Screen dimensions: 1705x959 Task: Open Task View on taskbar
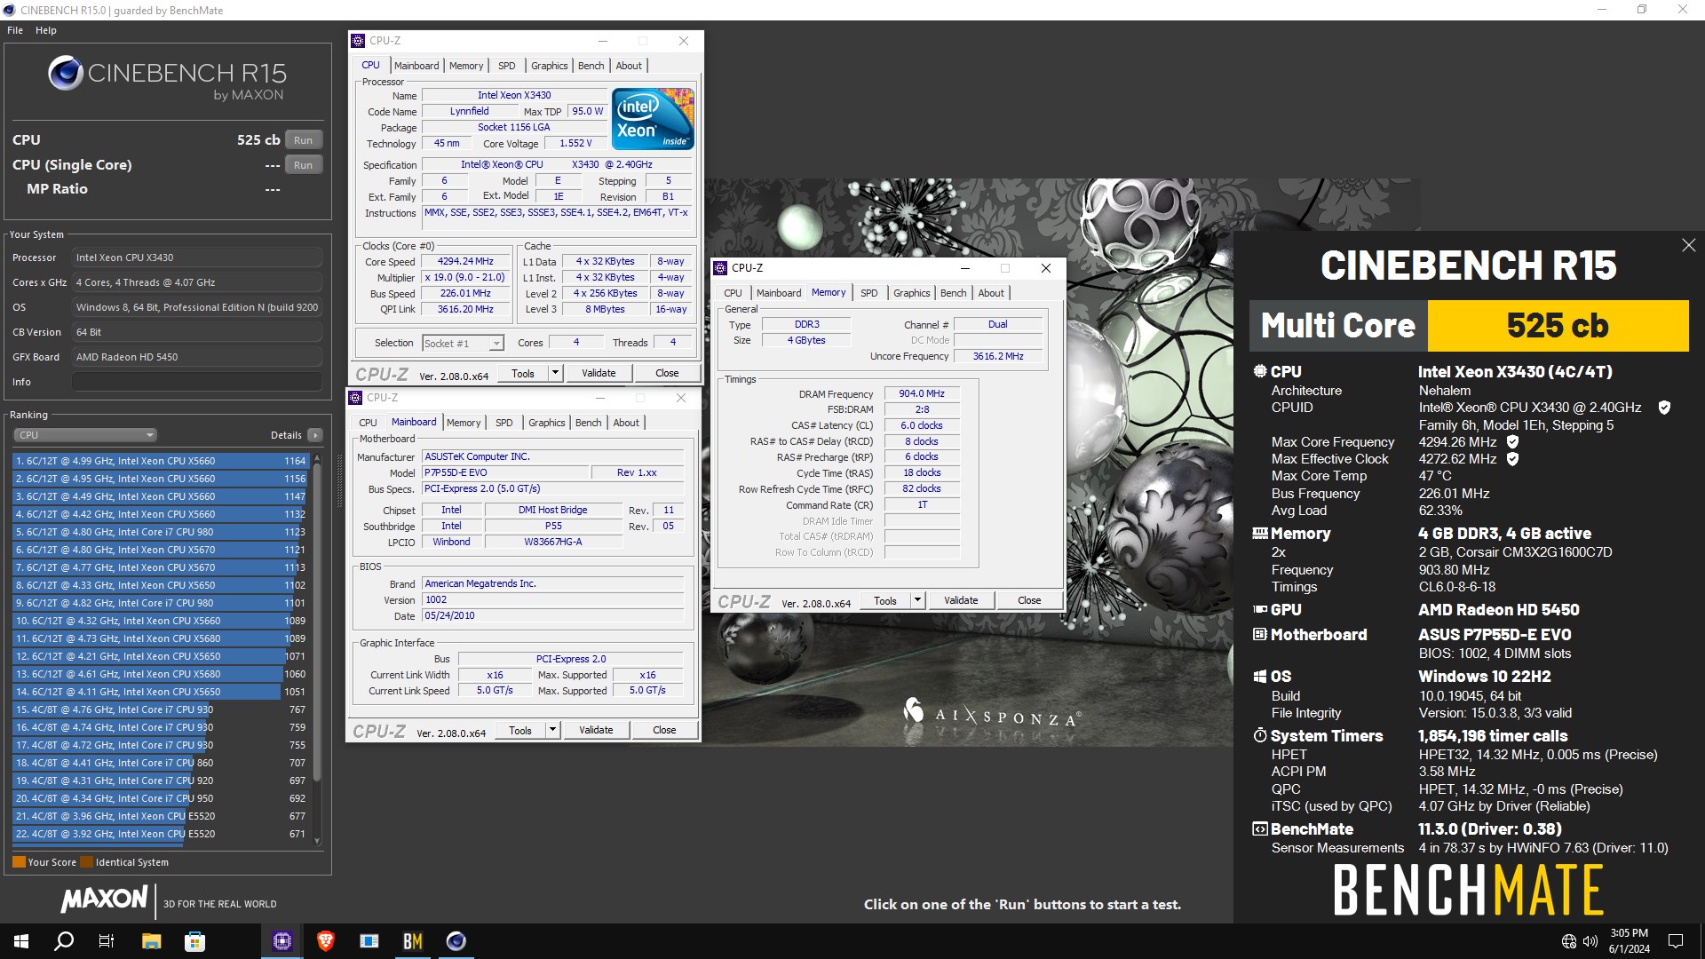107,941
